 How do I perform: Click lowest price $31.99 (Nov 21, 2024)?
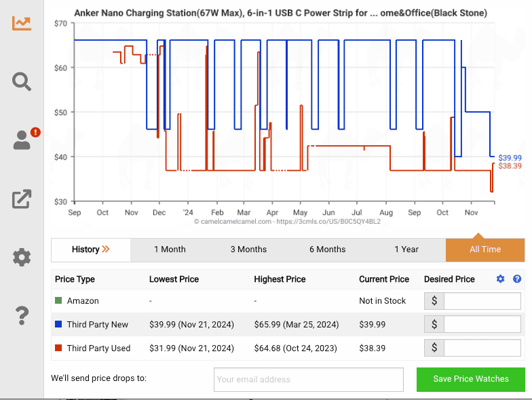tap(191, 348)
